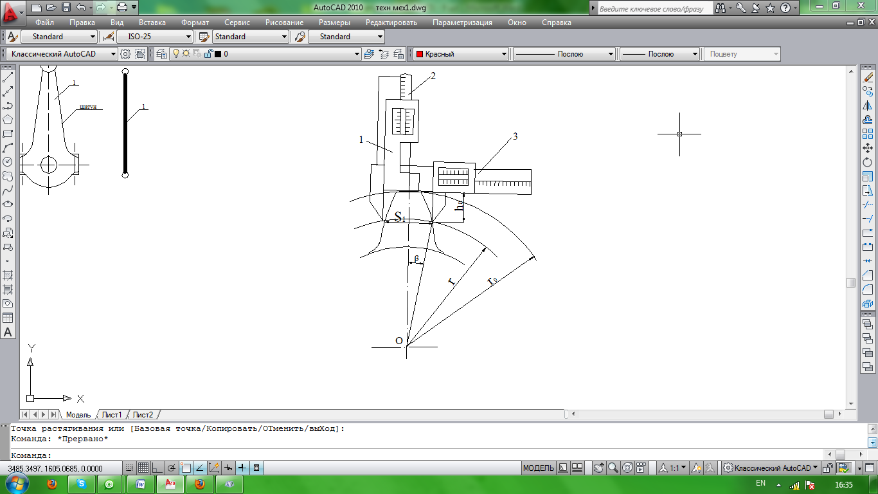Switch to the Лист1 layout tab
878x494 pixels.
pyautogui.click(x=111, y=415)
